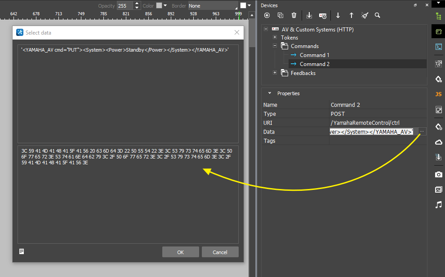Viewport: 445px width, 277px height.
Task: Click the move down arrow icon
Action: [338, 15]
